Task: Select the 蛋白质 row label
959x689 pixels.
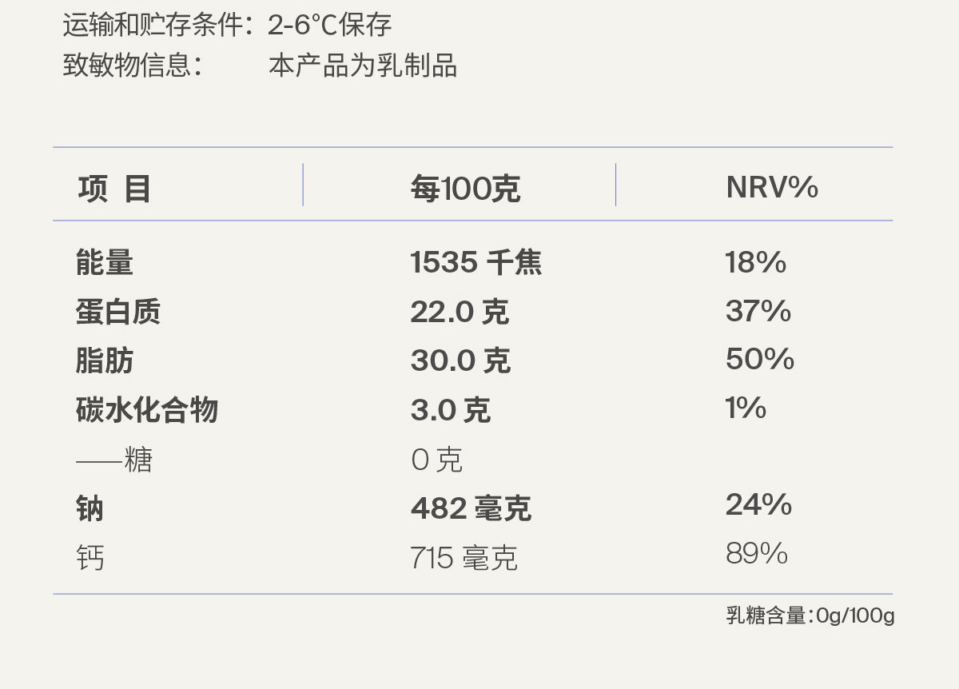Action: [118, 312]
